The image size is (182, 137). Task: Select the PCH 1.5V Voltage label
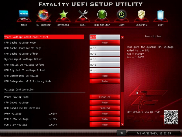(16, 125)
